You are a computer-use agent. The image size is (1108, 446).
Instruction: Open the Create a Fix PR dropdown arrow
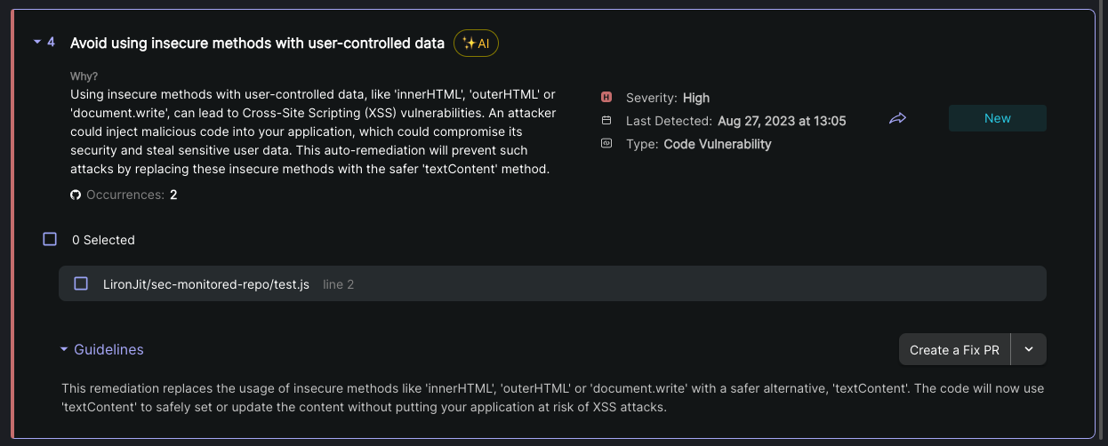click(x=1029, y=349)
